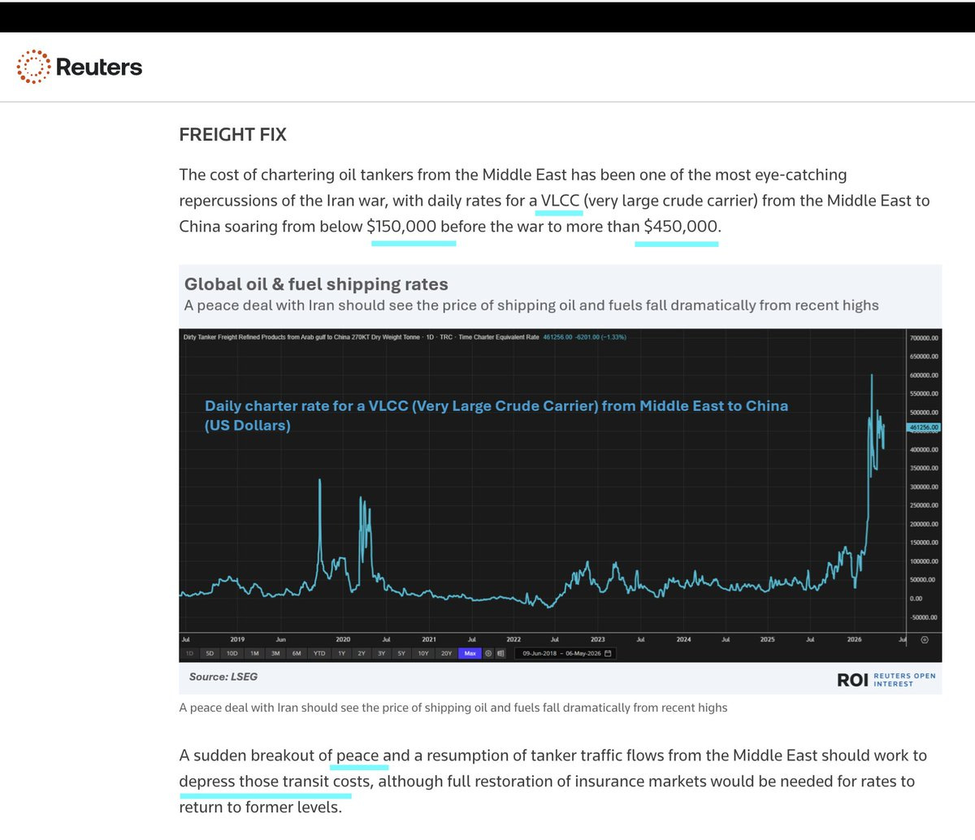Set chart range to 10Y
This screenshot has height=840, width=975.
click(423, 653)
